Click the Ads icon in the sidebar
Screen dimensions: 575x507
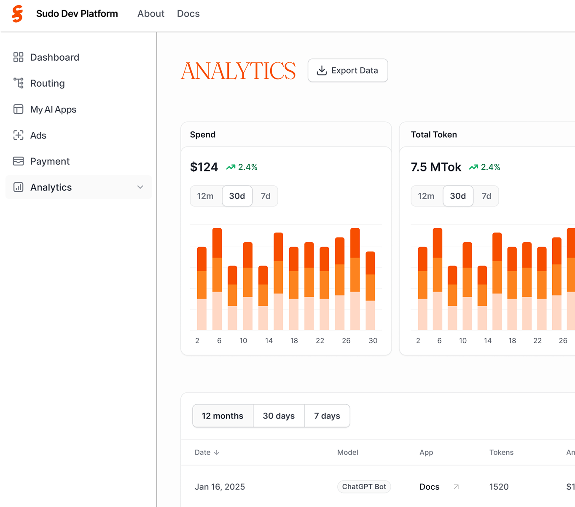tap(18, 135)
